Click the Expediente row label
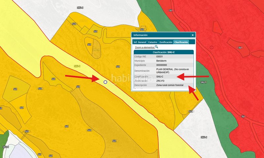The width and height of the screenshot is (264, 158). click(x=140, y=65)
